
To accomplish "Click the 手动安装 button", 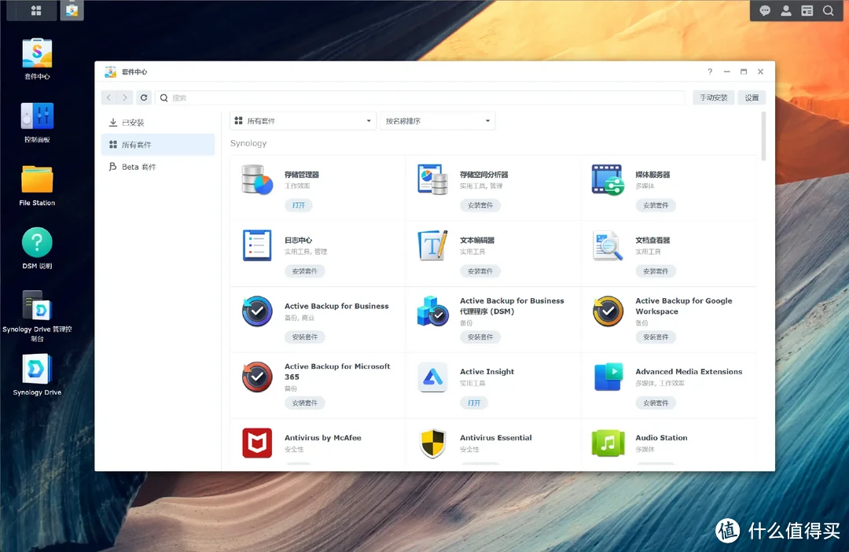I will [714, 98].
